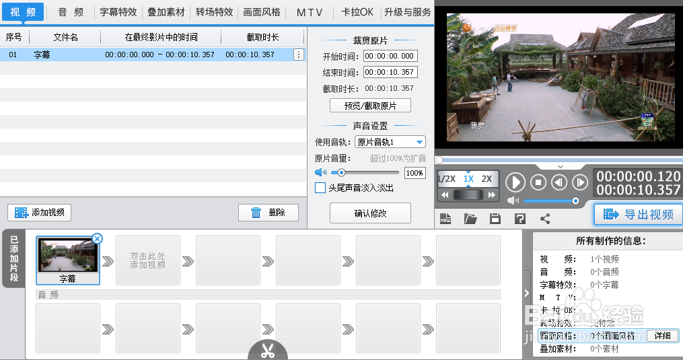Image resolution: width=683 pixels, height=360 pixels.
Task: Save the project with the floppy icon
Action: pyautogui.click(x=495, y=218)
